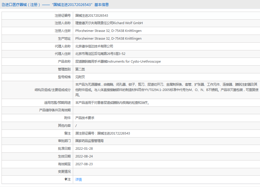260x187 pixels.
Task: Click management category value 第二类
Action: 80,69
